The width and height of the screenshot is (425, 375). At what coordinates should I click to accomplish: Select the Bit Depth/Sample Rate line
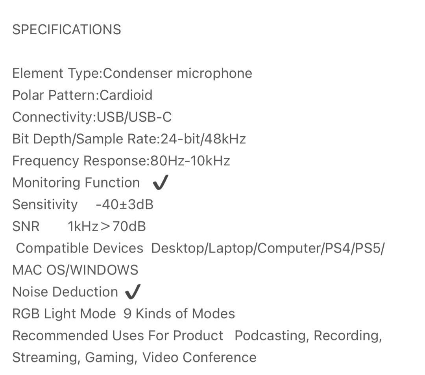(x=129, y=139)
